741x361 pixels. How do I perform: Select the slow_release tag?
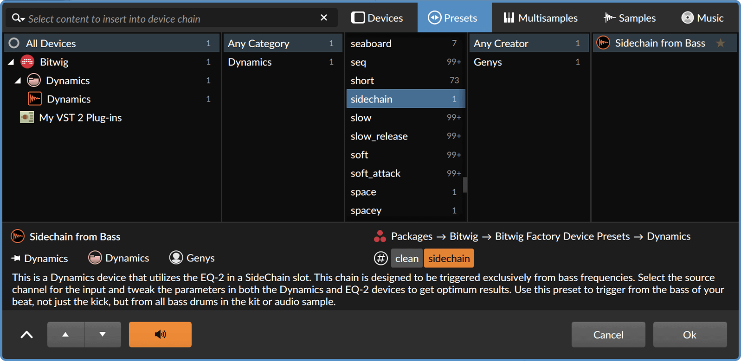click(405, 136)
